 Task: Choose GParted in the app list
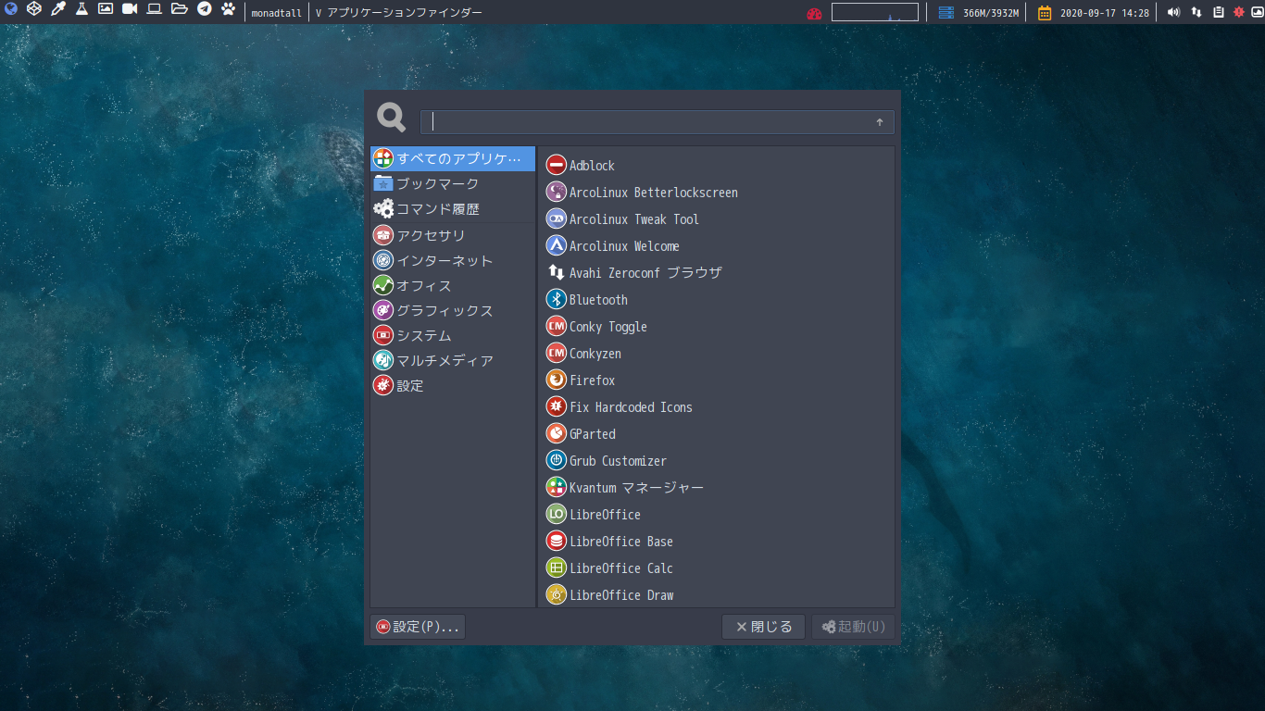(x=716, y=434)
